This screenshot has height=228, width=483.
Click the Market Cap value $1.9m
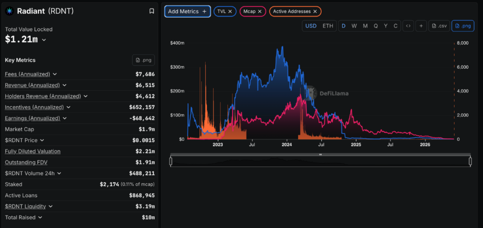[x=147, y=129]
